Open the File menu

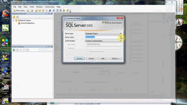[x=15, y=7]
